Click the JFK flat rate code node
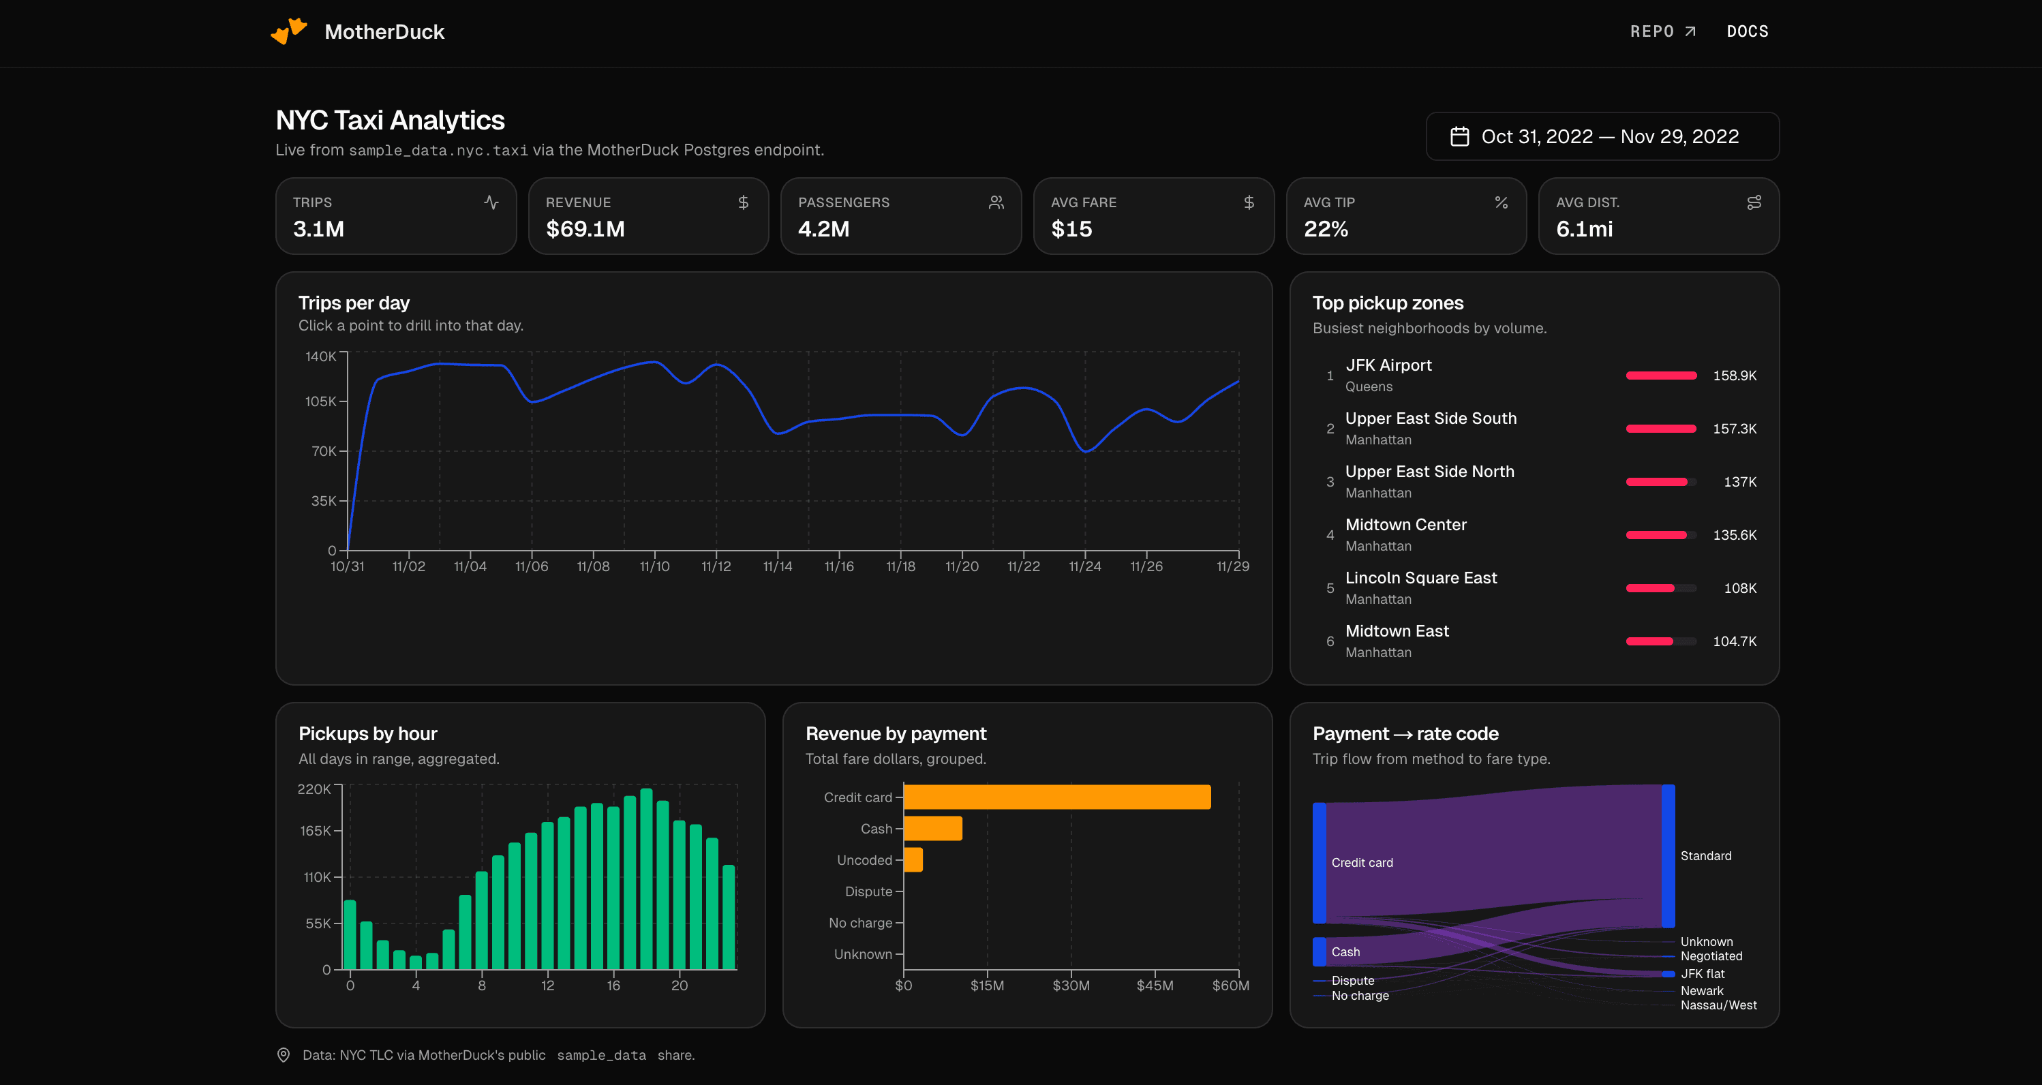 click(x=1668, y=974)
